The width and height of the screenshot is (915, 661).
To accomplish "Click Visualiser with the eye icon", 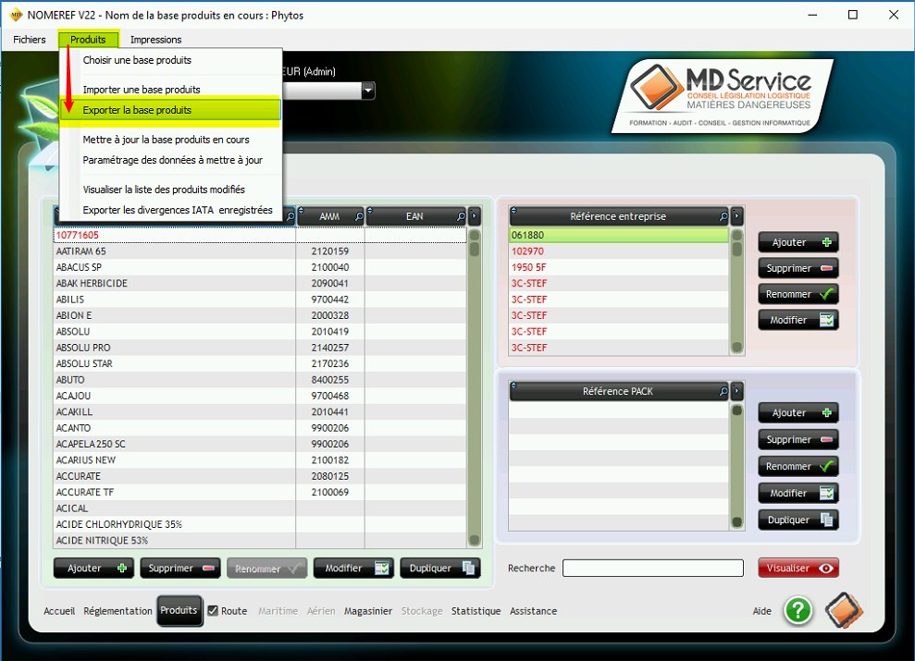I will point(798,569).
